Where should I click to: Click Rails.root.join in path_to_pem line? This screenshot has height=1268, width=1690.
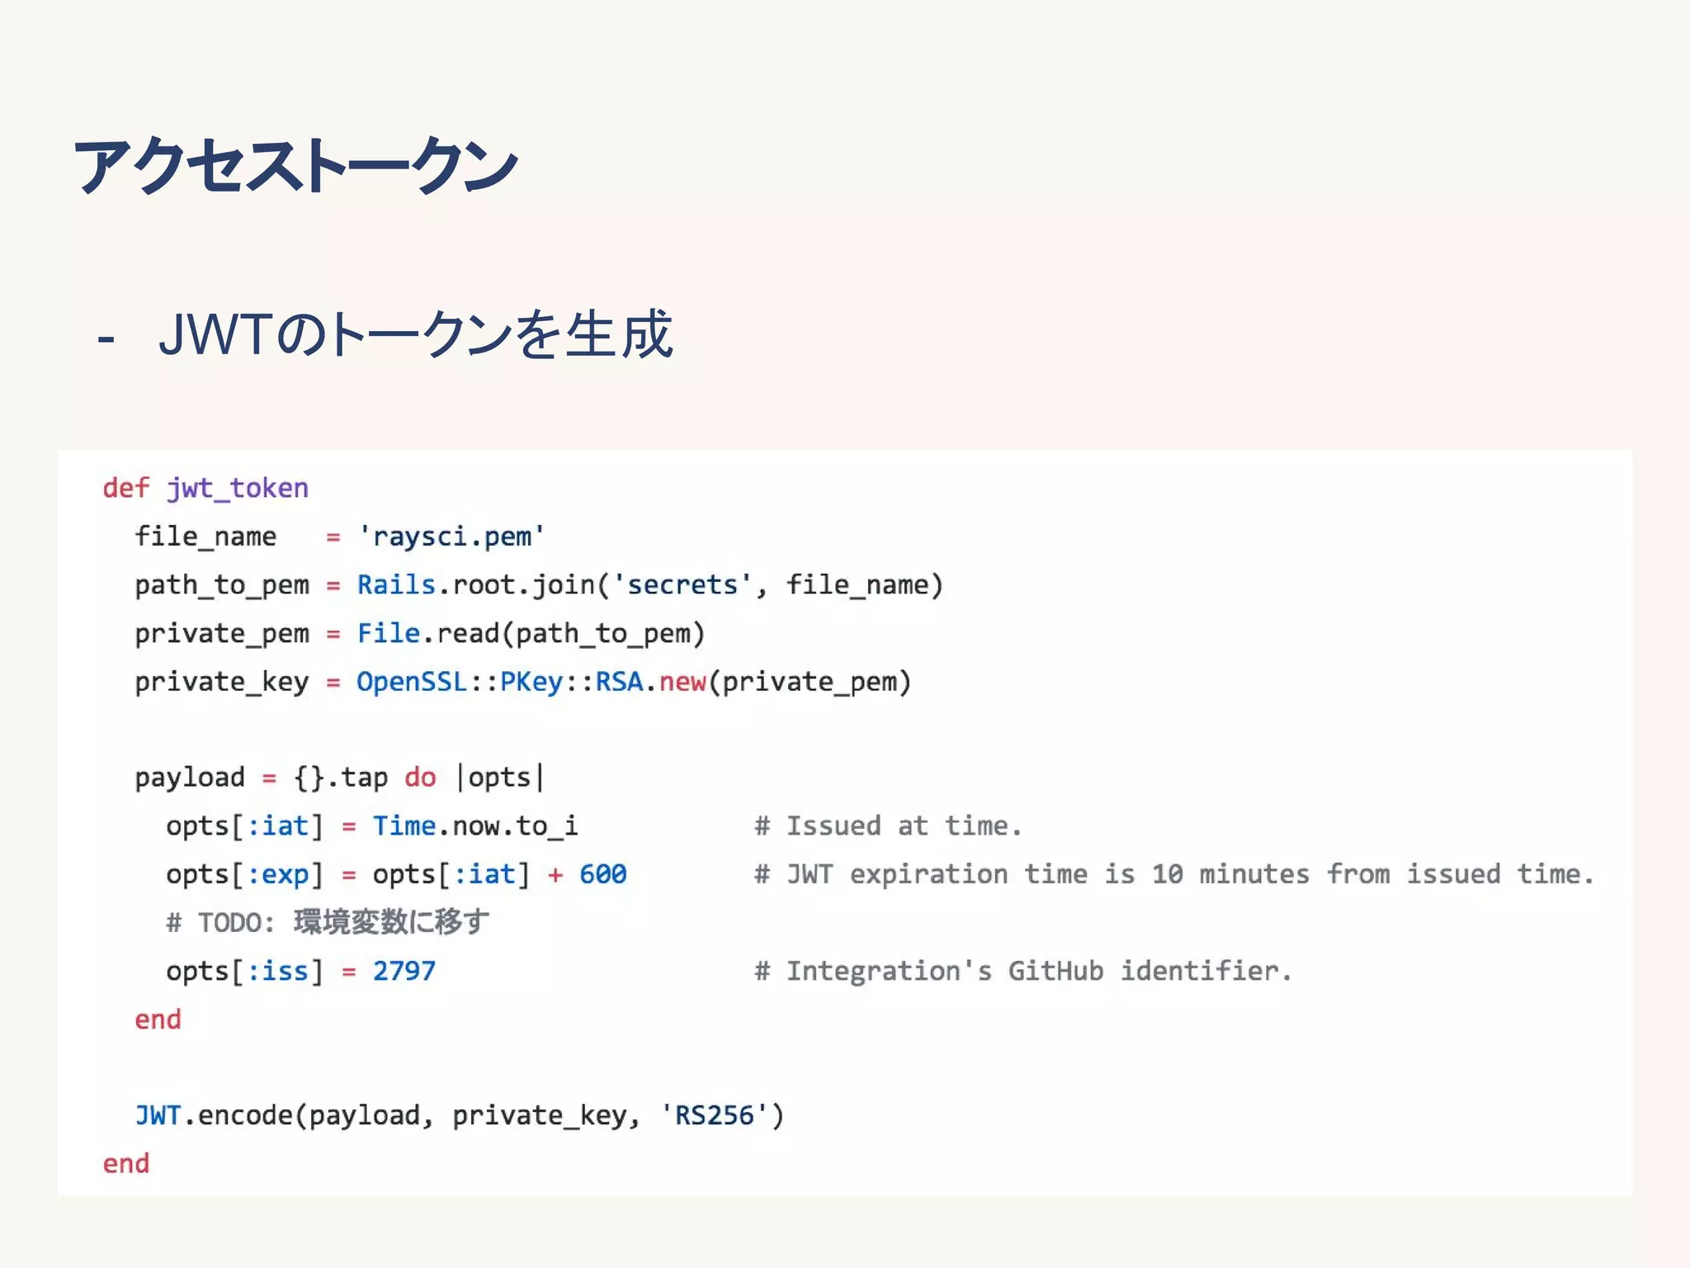pyautogui.click(x=476, y=585)
